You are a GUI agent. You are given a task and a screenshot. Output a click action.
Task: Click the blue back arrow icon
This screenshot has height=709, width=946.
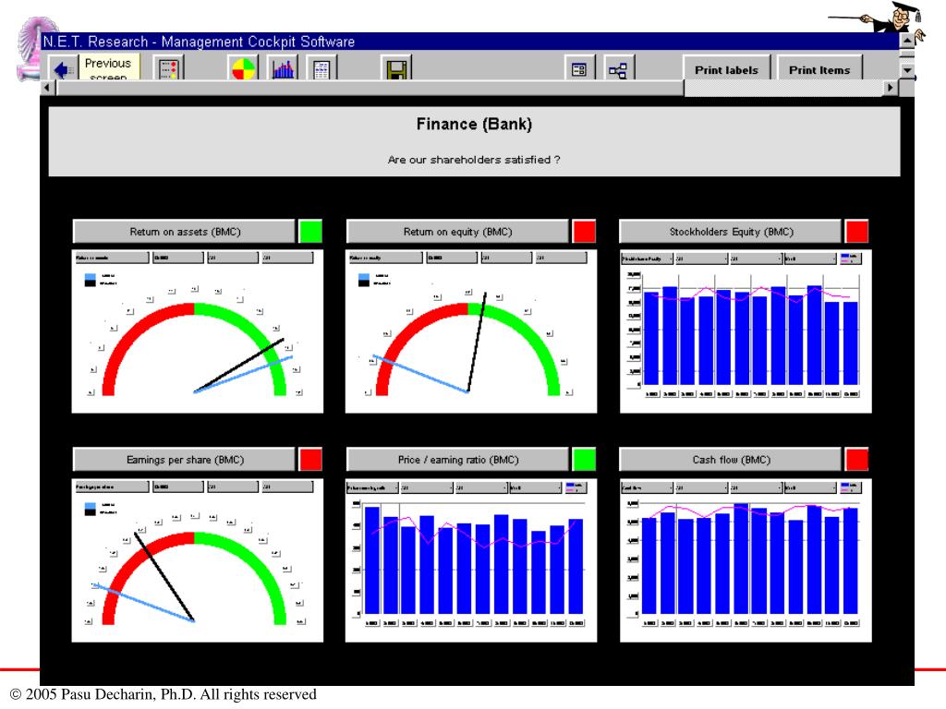pos(63,69)
